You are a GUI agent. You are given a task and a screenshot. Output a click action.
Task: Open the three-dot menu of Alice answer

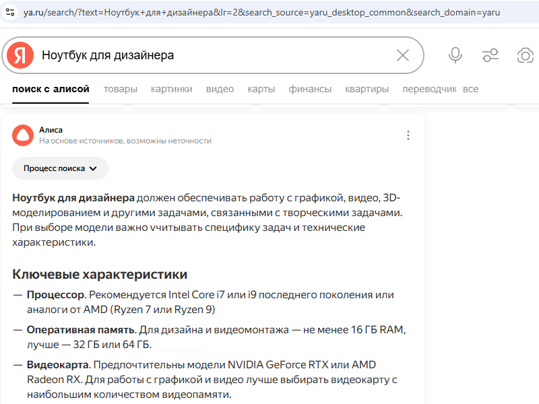point(408,135)
